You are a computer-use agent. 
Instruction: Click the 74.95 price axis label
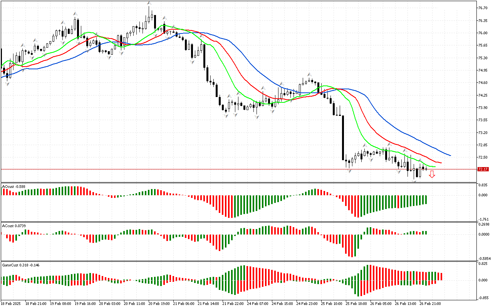(x=483, y=70)
